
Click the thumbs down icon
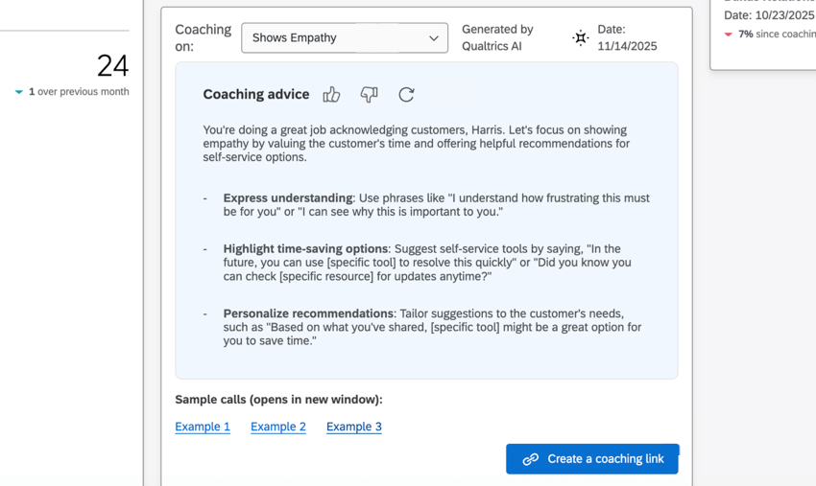point(369,94)
